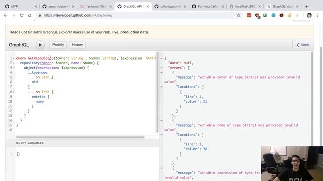Click the underlined owner argument
Screen dimensions: 323x181
(x=46, y=63)
